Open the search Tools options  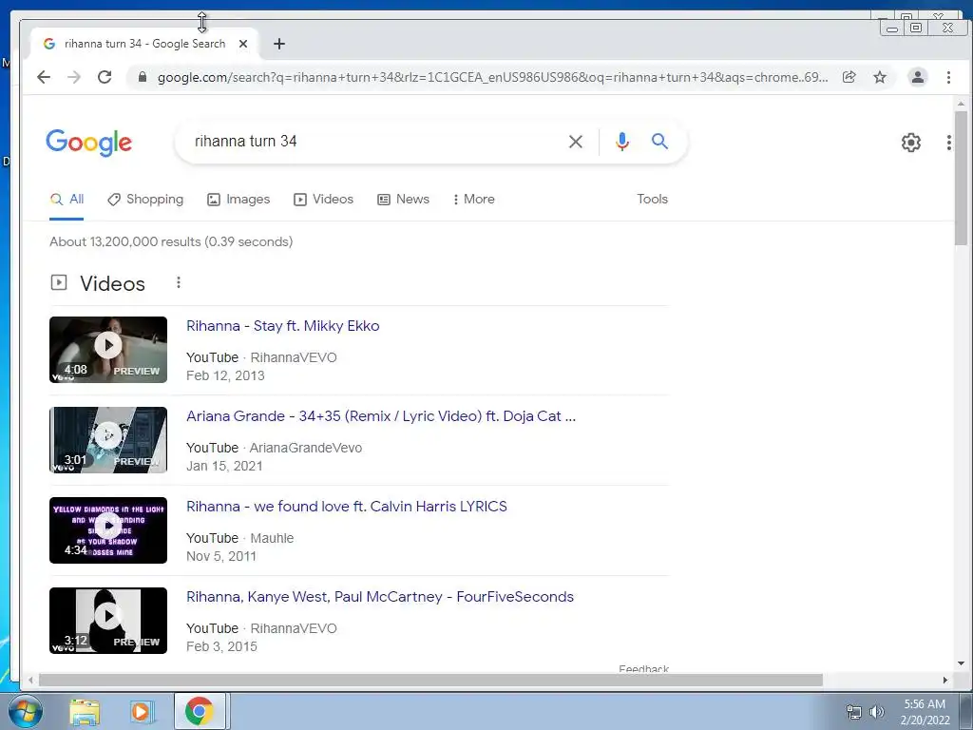coord(652,200)
